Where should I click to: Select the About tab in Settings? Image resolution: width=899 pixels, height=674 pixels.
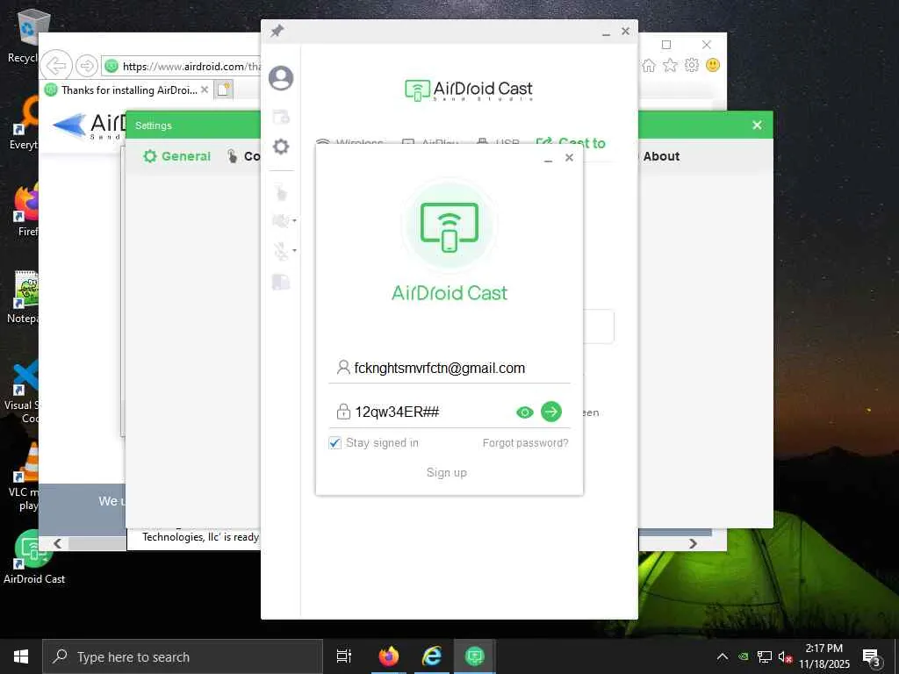point(661,156)
